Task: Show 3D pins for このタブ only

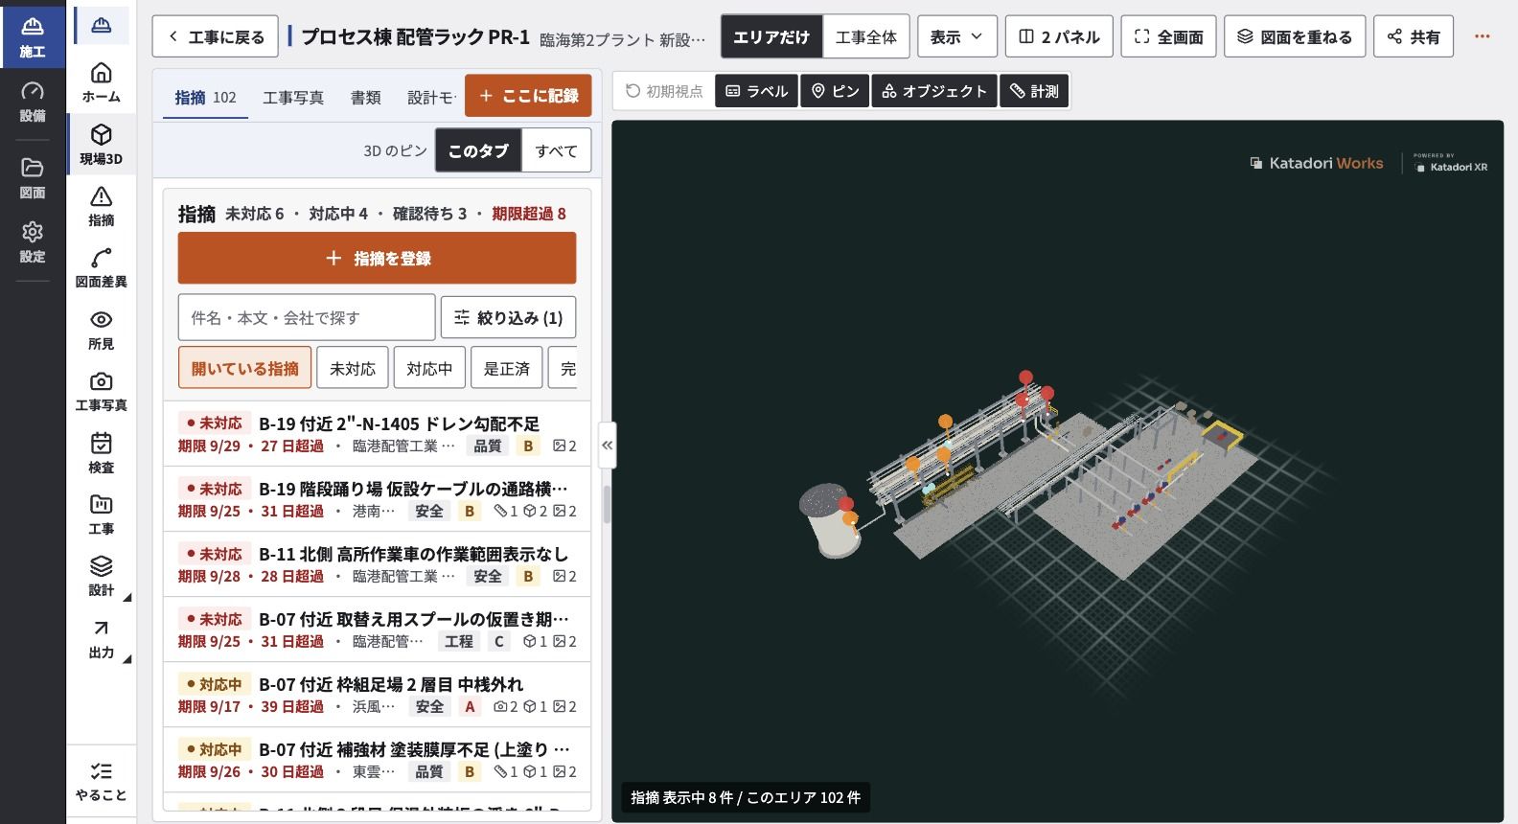Action: click(x=478, y=150)
